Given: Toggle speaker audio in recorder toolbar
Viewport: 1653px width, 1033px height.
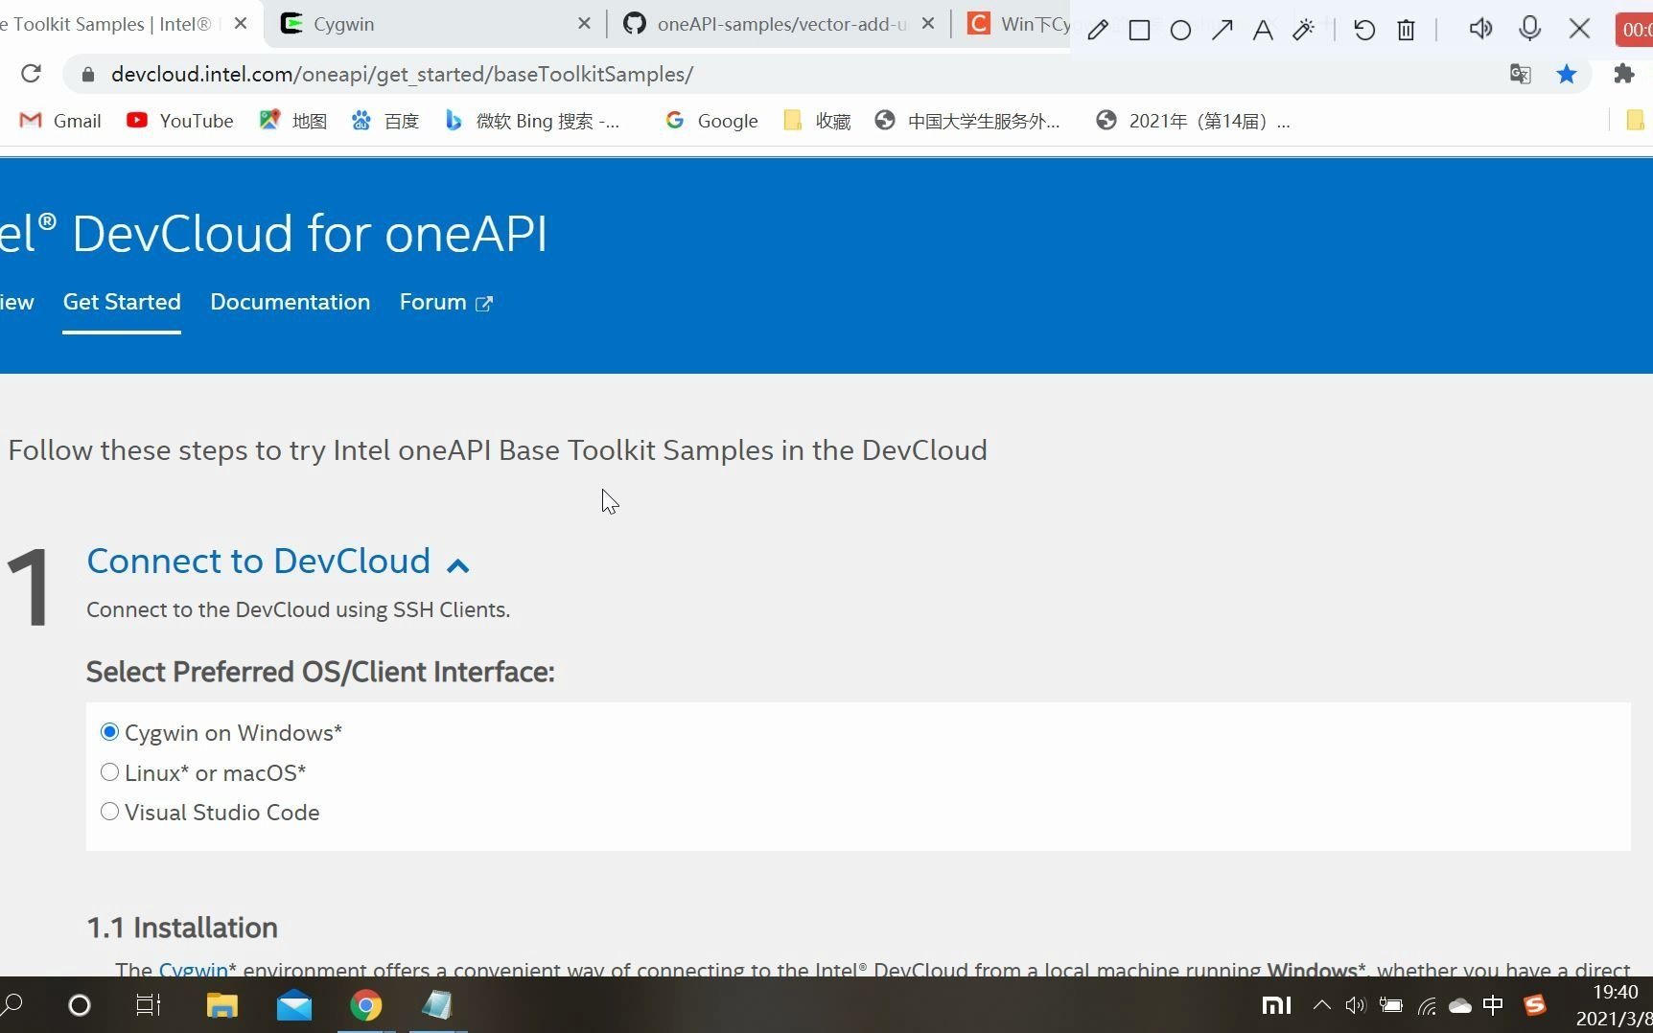Looking at the screenshot, I should point(1480,29).
